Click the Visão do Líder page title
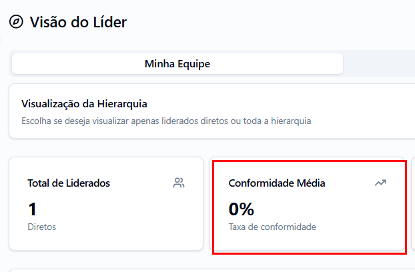415x272 pixels. 78,22
